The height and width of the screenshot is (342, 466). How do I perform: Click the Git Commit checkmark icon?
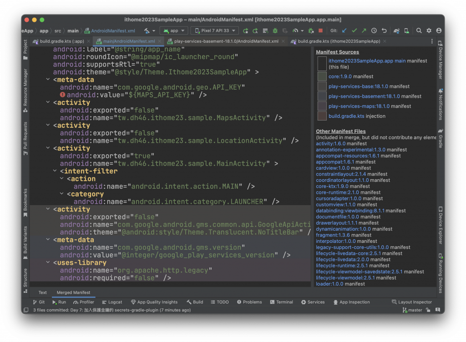(x=354, y=30)
